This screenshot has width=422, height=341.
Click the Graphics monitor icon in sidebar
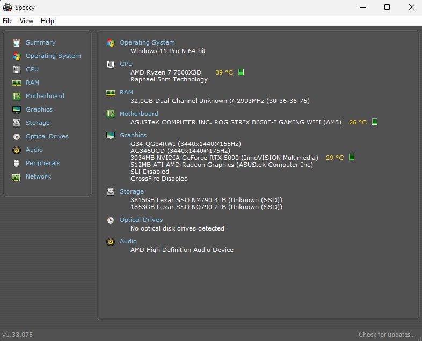(x=16, y=109)
